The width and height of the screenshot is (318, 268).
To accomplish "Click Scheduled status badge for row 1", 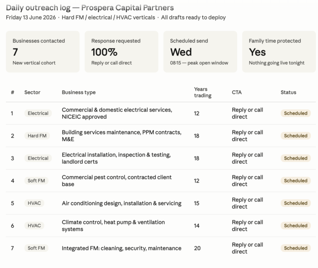I will [x=295, y=113].
